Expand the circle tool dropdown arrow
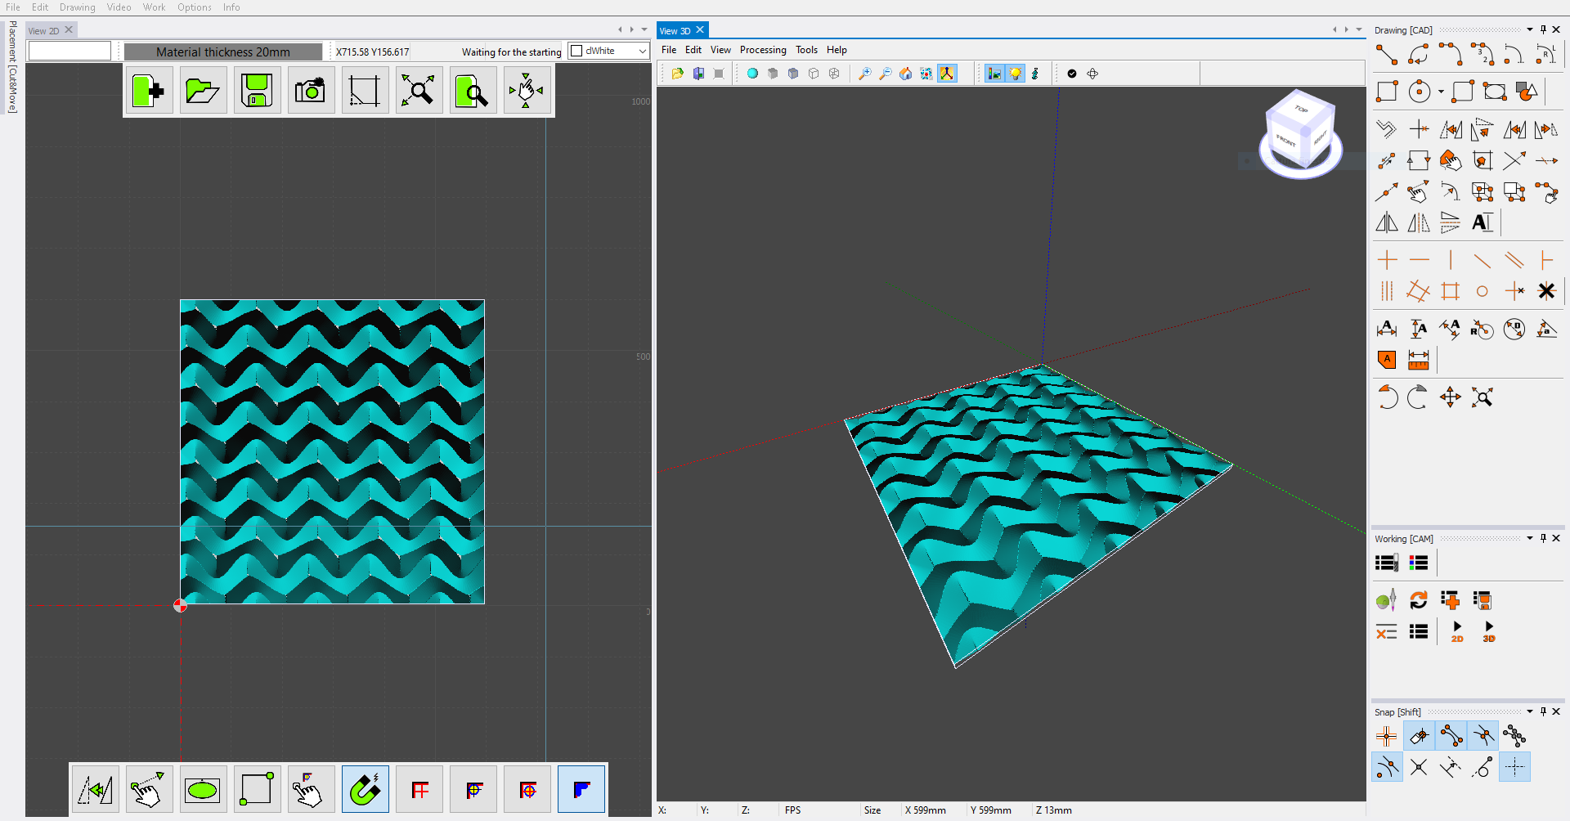The width and height of the screenshot is (1570, 821). click(x=1441, y=92)
